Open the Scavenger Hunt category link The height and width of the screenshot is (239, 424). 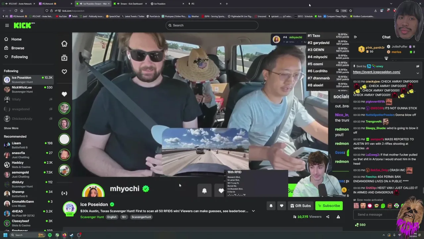click(x=92, y=217)
